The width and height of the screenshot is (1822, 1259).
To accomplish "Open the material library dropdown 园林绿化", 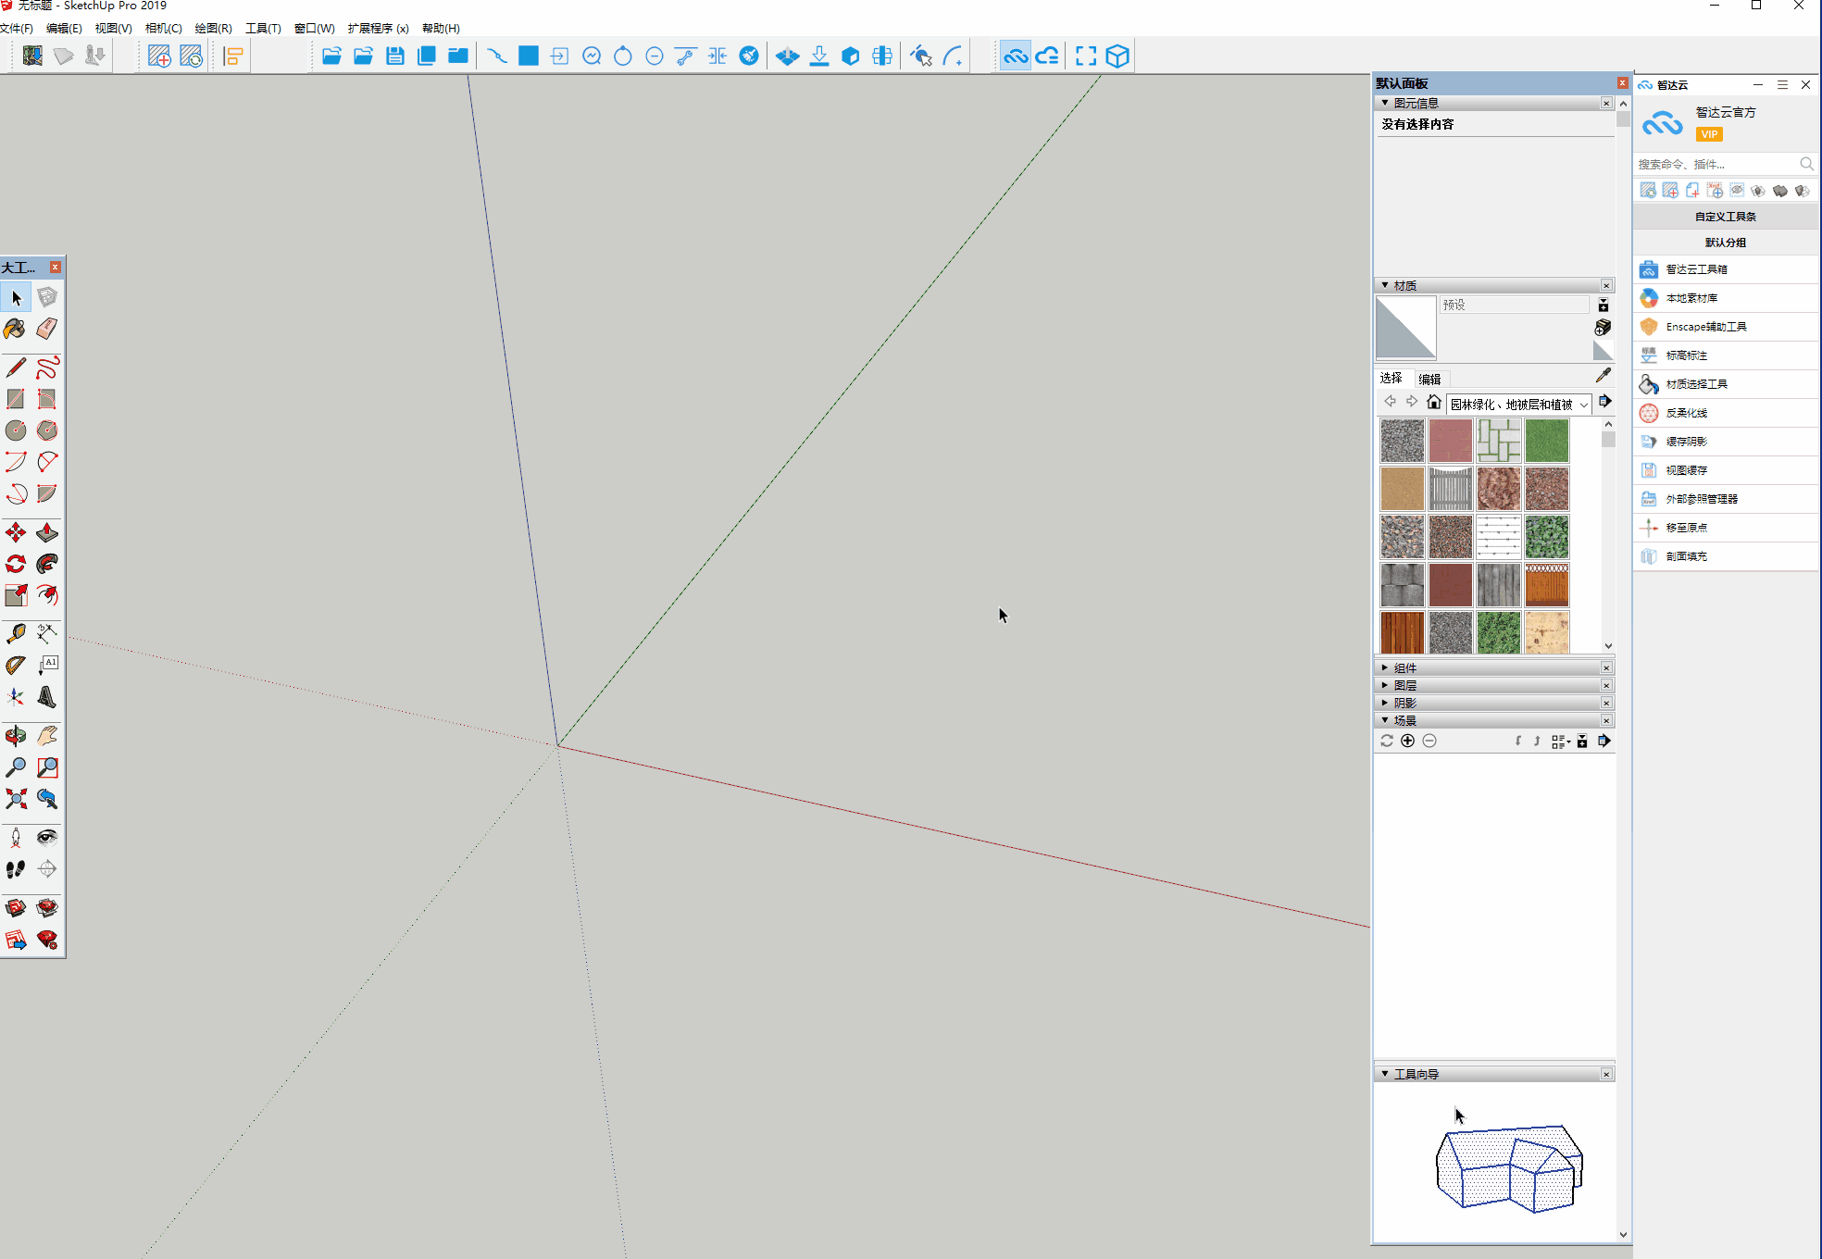I will point(1518,405).
